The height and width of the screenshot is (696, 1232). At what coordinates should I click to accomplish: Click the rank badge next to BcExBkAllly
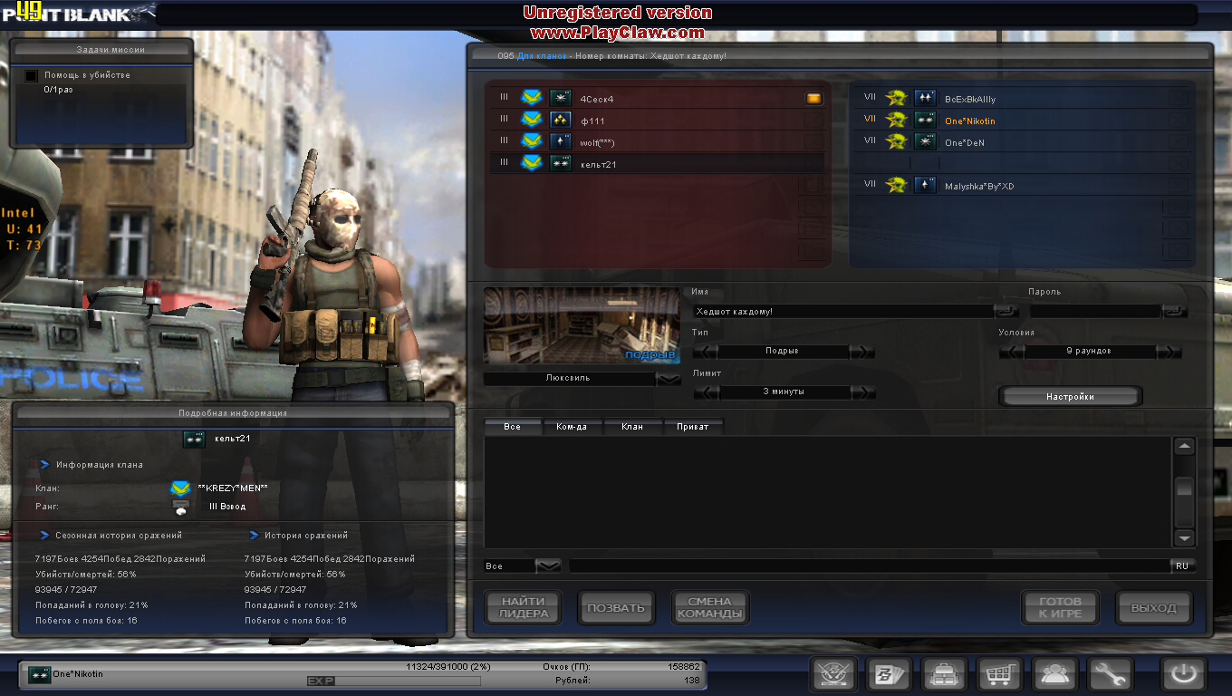point(925,98)
